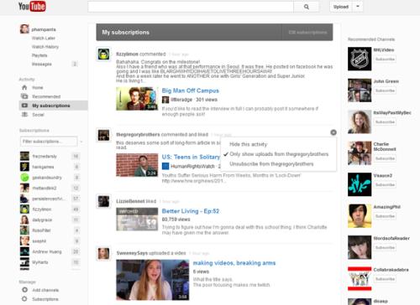420x305 pixels.
Task: Click thegregorybrothers avatar in the feed
Action: [103, 135]
